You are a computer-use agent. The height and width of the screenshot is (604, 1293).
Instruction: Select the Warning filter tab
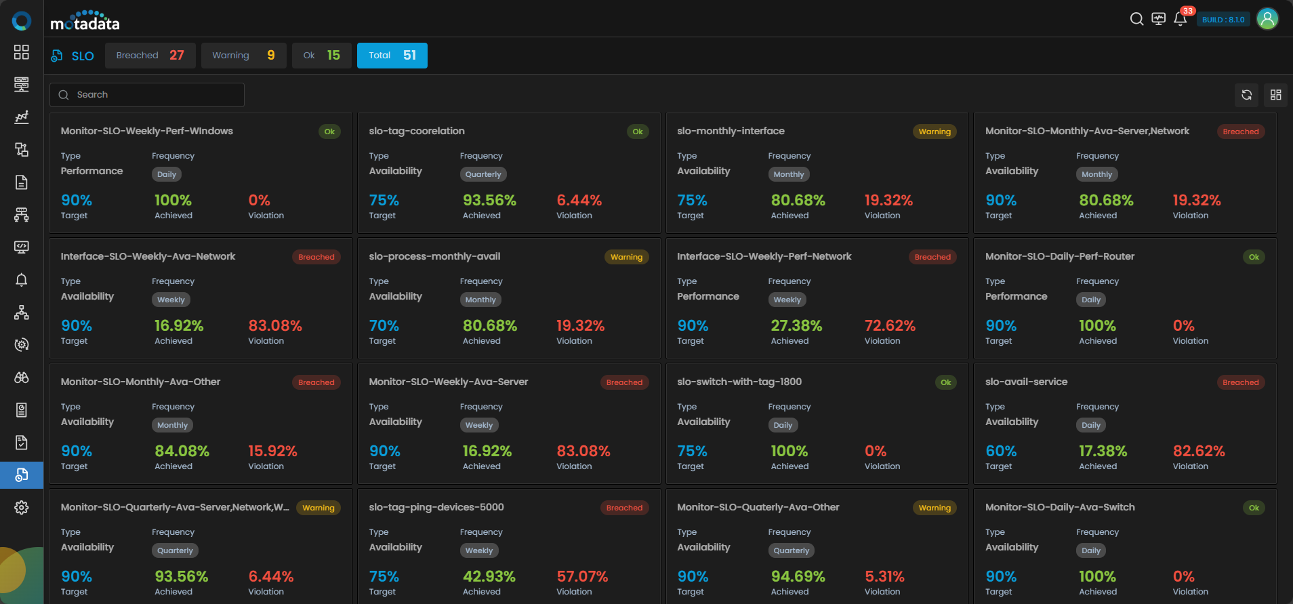coord(243,56)
